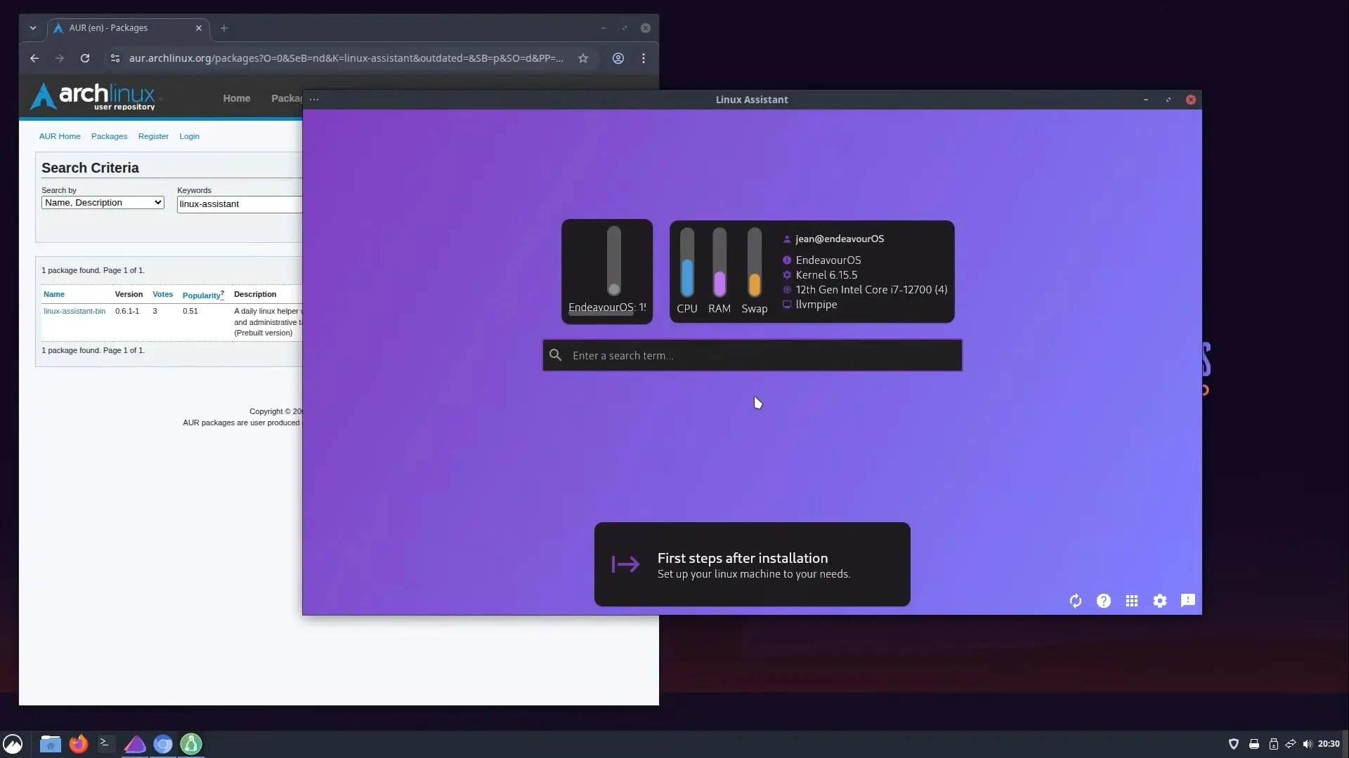Click the three-dot menu in Linux Assistant titlebar
Image resolution: width=1349 pixels, height=758 pixels.
click(314, 99)
